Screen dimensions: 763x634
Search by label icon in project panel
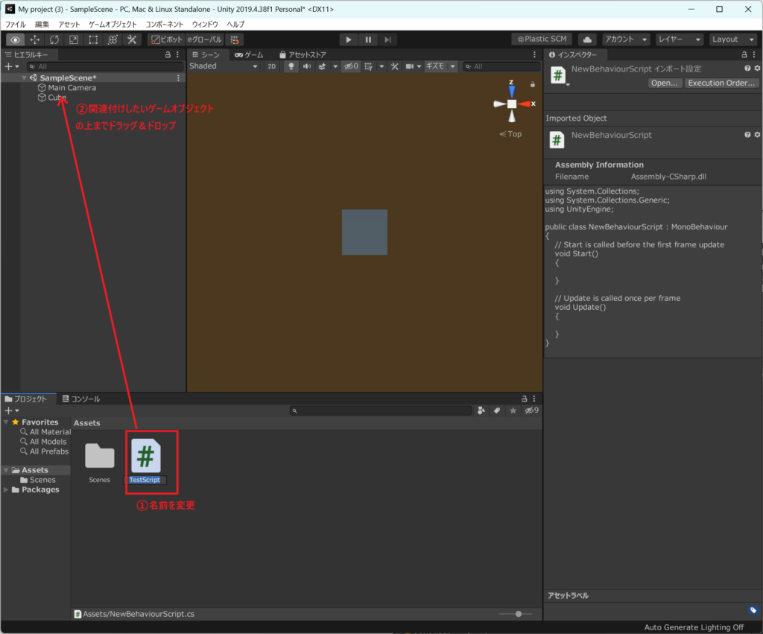coord(497,410)
